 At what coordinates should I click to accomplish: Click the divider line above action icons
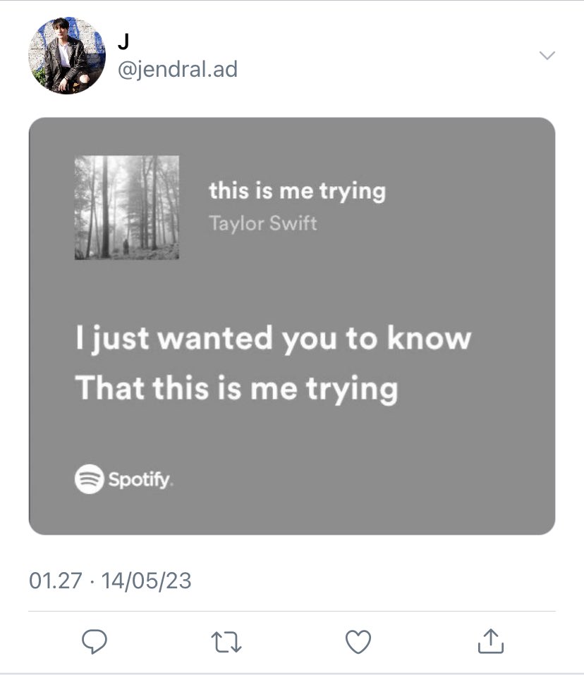pos(292,611)
